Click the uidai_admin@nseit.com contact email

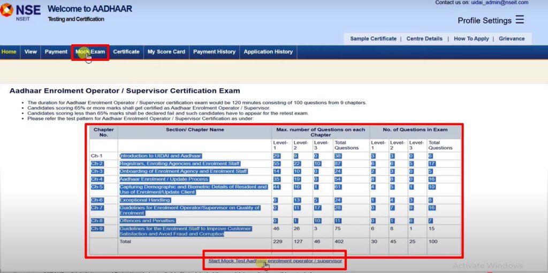point(499,3)
